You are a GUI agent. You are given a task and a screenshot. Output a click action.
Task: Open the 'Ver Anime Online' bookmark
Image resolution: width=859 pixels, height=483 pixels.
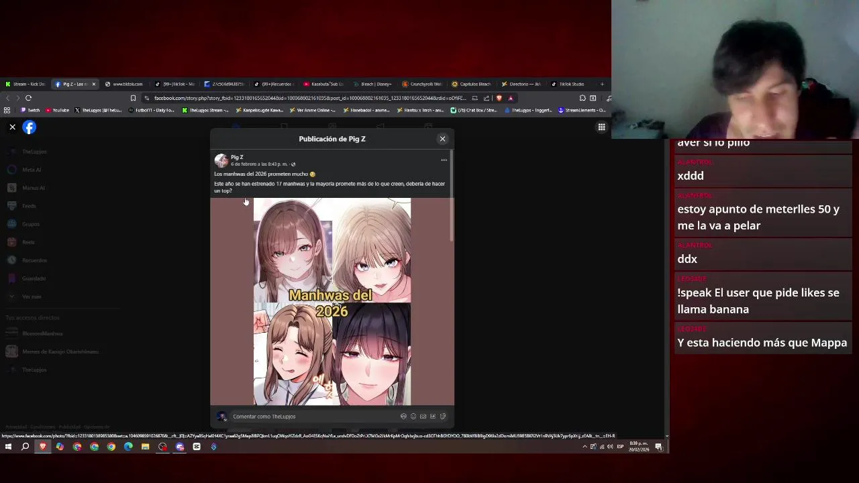click(x=313, y=110)
